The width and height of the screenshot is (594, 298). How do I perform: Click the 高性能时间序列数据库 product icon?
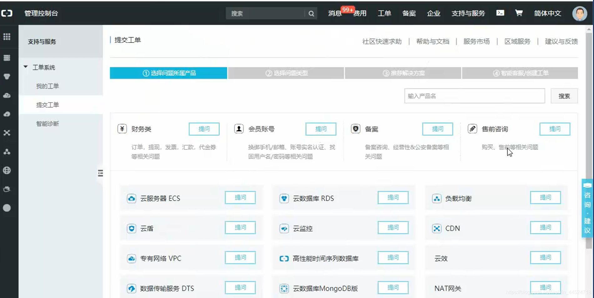284,258
